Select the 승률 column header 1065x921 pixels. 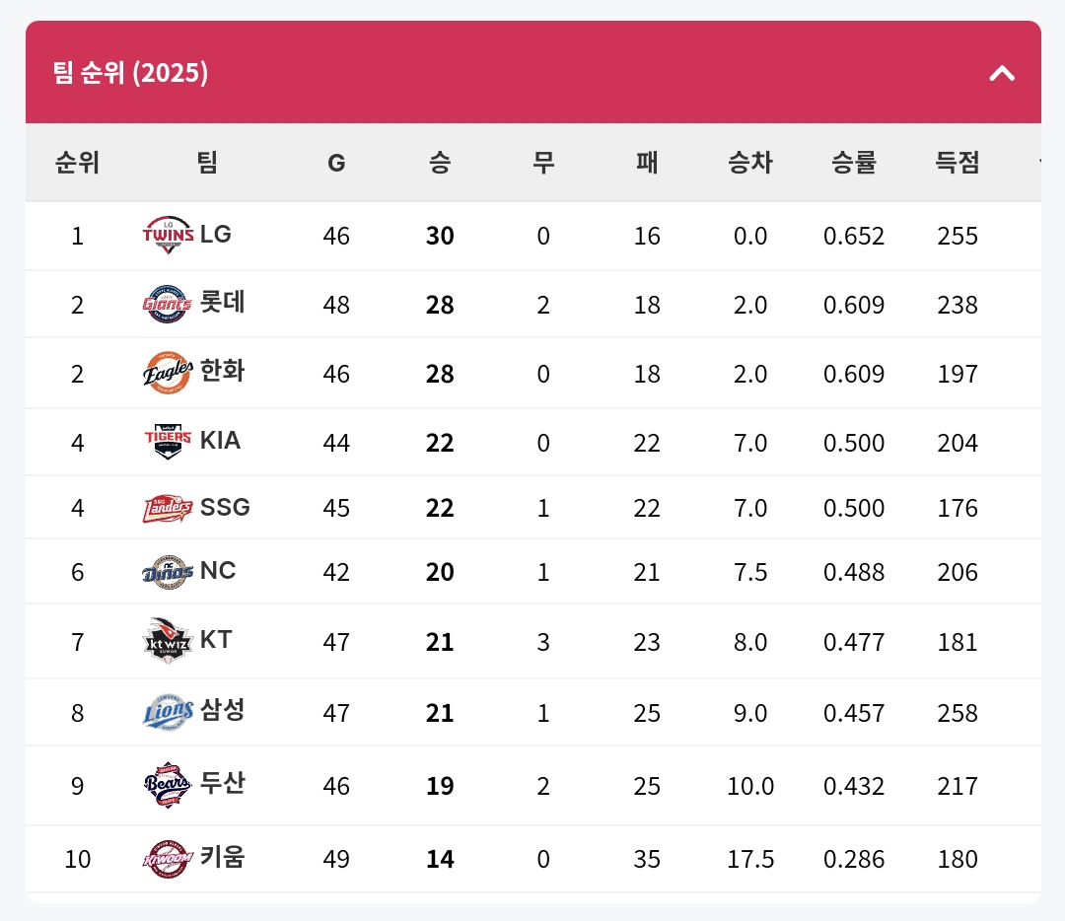point(854,163)
